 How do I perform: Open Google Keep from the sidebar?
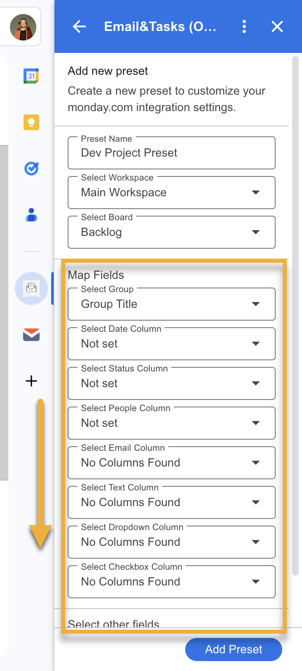click(x=31, y=122)
